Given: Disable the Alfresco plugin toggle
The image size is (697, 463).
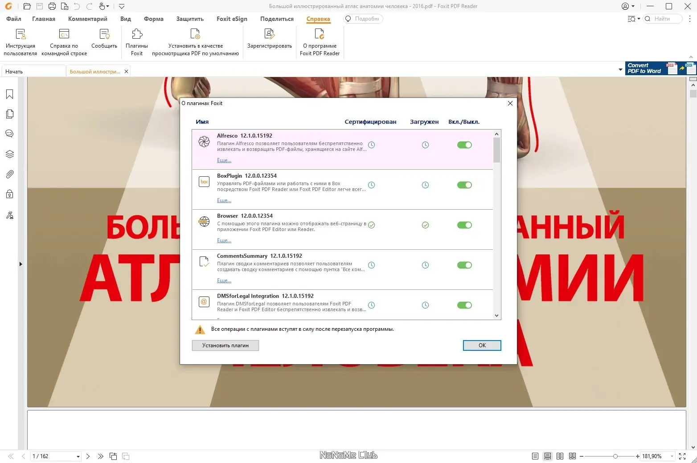Looking at the screenshot, I should pos(464,145).
